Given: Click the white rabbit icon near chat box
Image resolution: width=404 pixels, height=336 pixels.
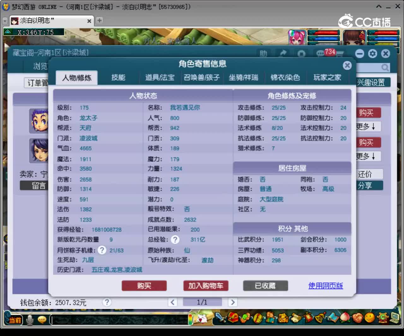Looking at the screenshot, I should tap(201, 319).
